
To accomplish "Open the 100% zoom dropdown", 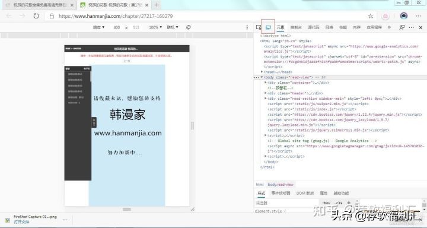I will [x=155, y=27].
